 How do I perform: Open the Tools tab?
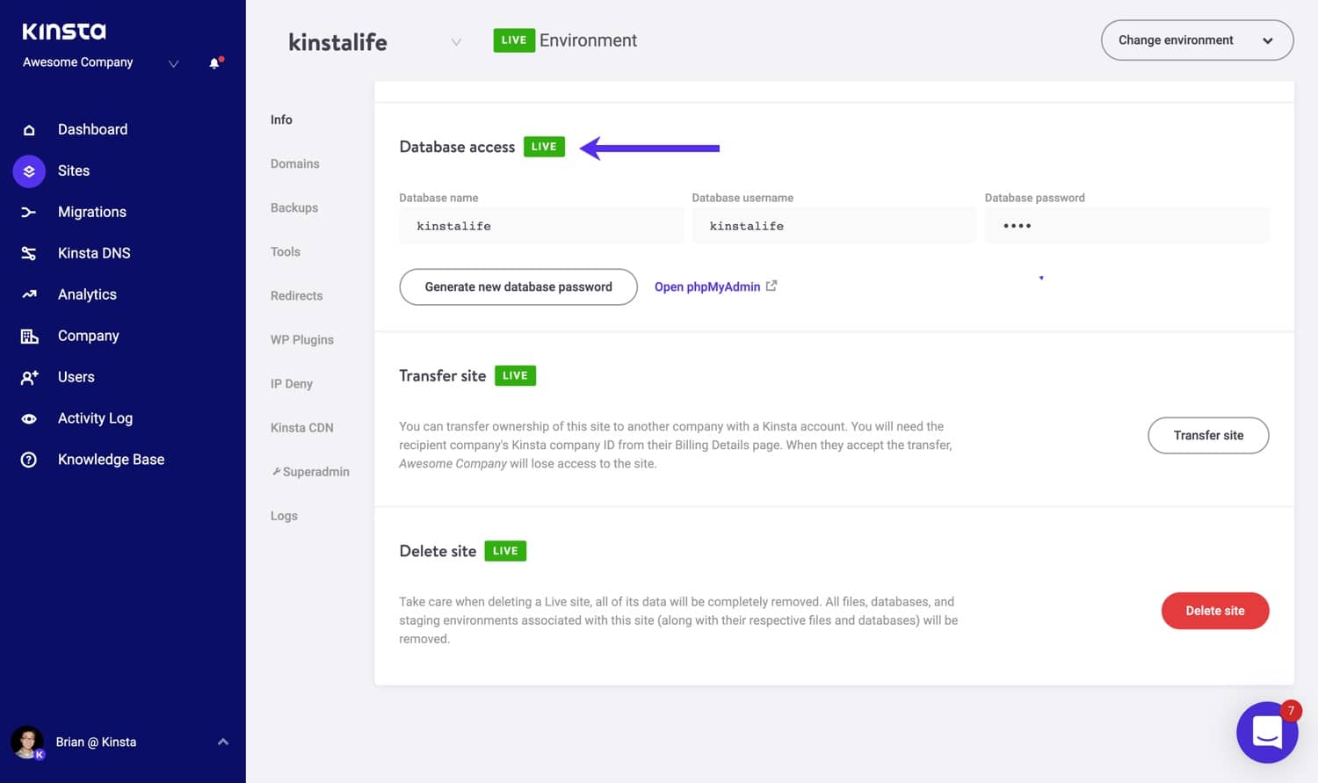[x=286, y=251]
